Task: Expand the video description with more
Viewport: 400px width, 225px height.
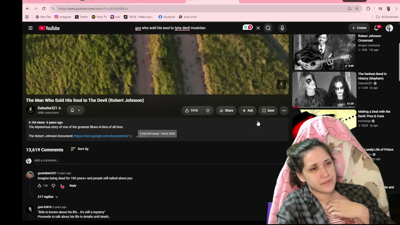Action: click(x=141, y=136)
